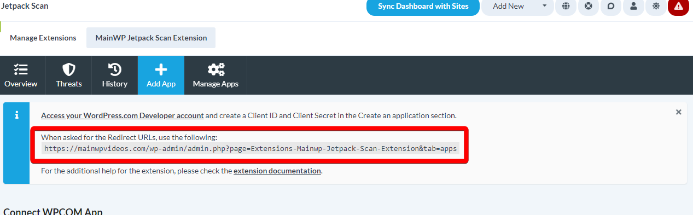The height and width of the screenshot is (215, 693).
Task: Dismiss the info message with X
Action: 678,112
